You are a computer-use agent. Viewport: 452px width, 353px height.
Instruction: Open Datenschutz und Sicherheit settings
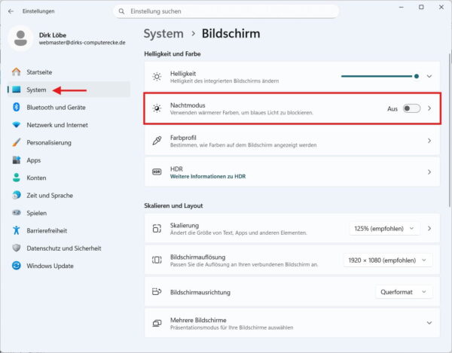point(69,248)
